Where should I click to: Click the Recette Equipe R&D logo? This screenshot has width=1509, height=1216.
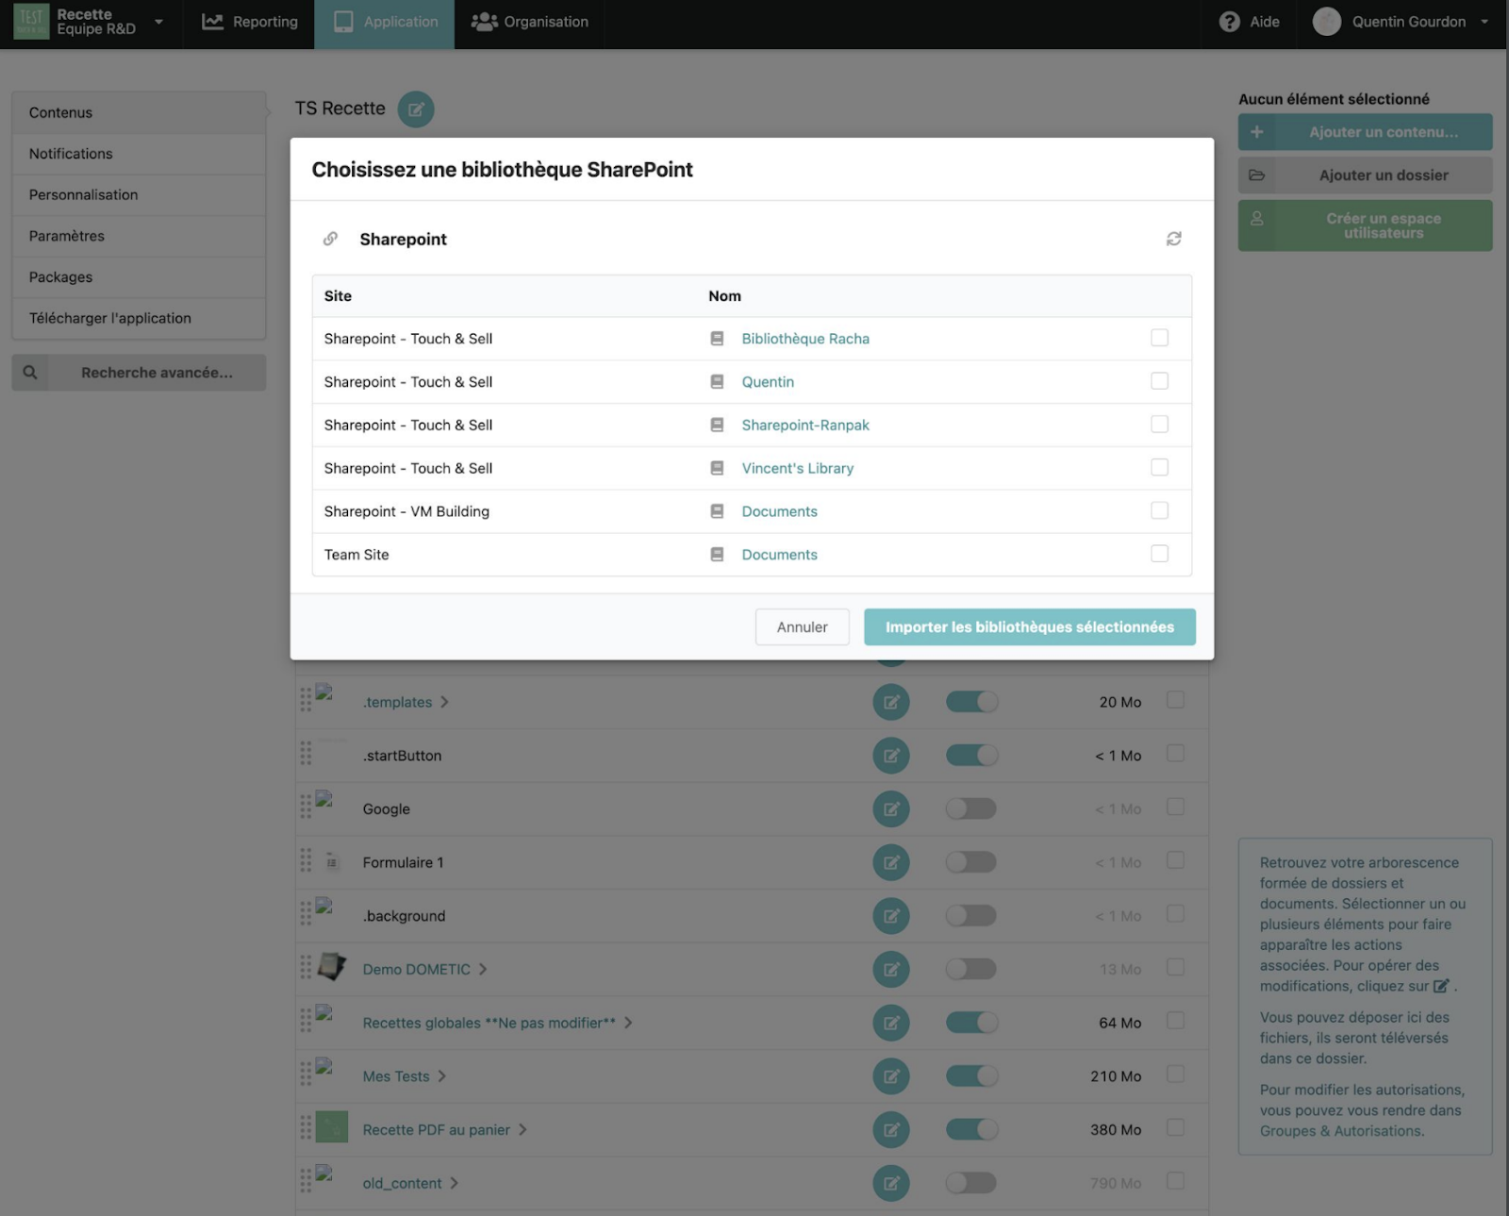(x=31, y=22)
